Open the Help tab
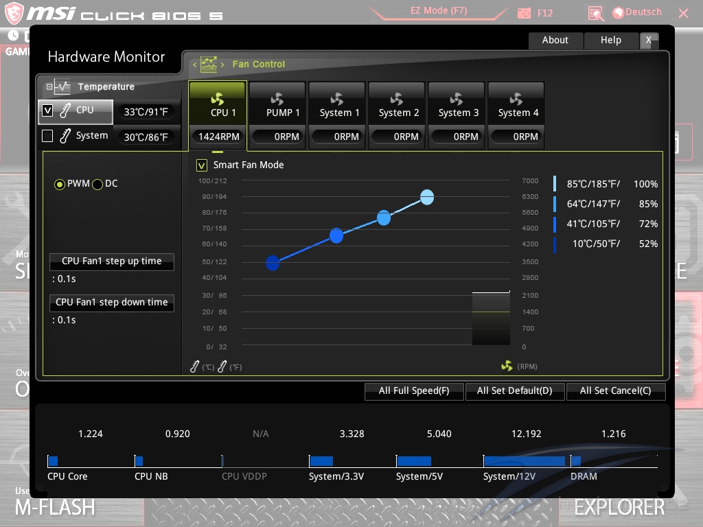Viewport: 703px width, 527px height. tap(610, 40)
